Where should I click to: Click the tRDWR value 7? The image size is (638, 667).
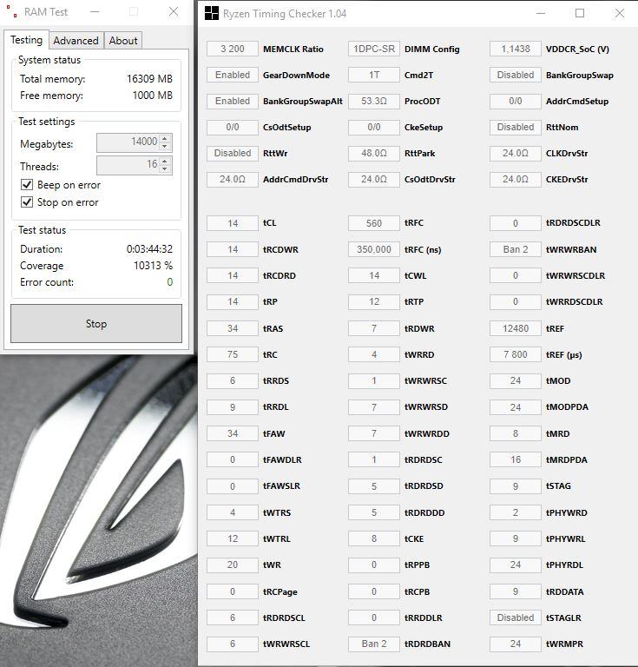tap(374, 328)
